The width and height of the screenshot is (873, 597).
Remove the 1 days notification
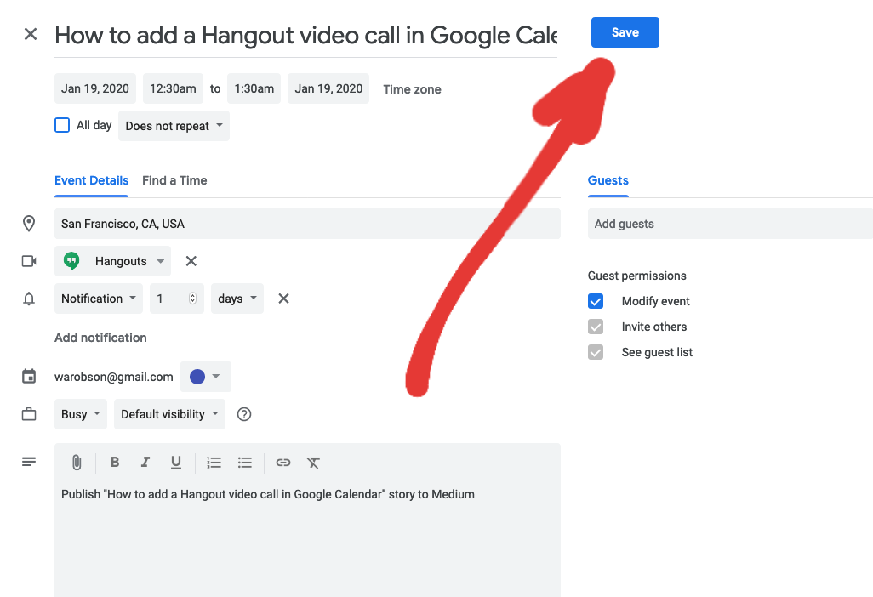pos(283,298)
